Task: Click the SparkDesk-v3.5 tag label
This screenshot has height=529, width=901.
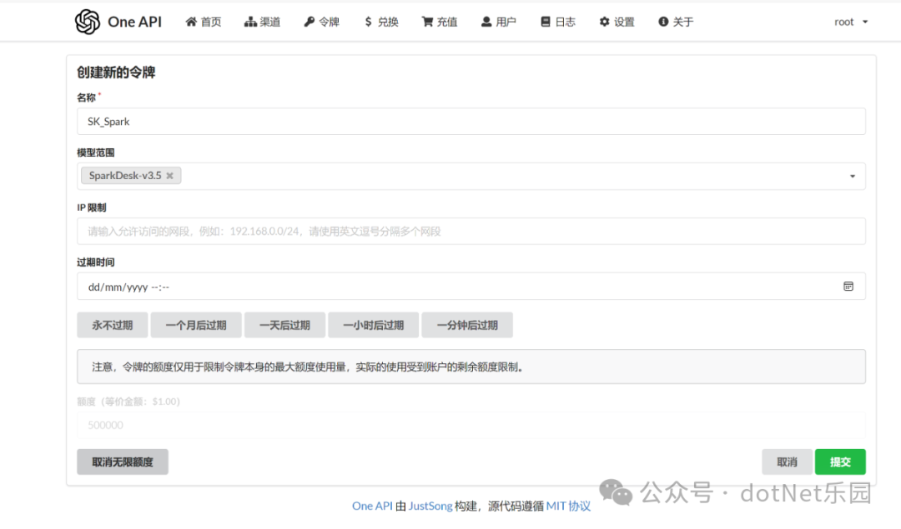Action: [x=125, y=176]
